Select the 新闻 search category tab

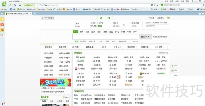[x=81, y=32]
